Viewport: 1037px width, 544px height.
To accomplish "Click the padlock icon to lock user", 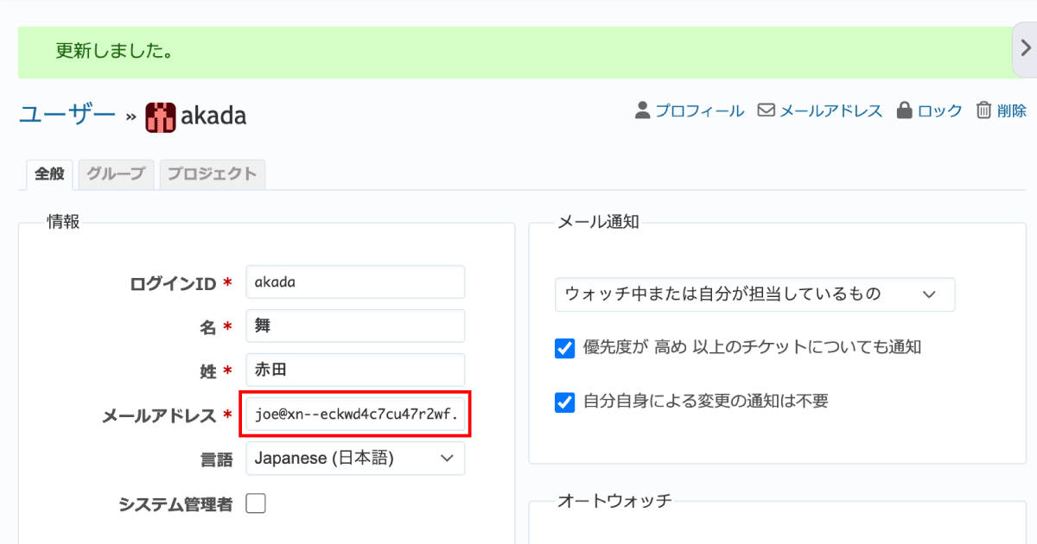I will coord(905,111).
